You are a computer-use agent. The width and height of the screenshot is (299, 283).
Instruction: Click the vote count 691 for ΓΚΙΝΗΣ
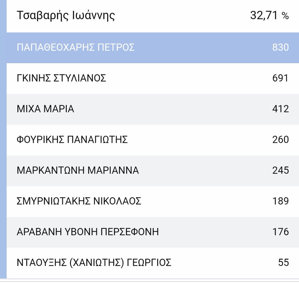click(x=280, y=78)
